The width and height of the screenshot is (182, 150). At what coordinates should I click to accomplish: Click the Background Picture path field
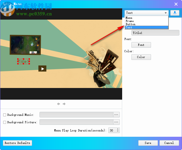click(x=76, y=122)
